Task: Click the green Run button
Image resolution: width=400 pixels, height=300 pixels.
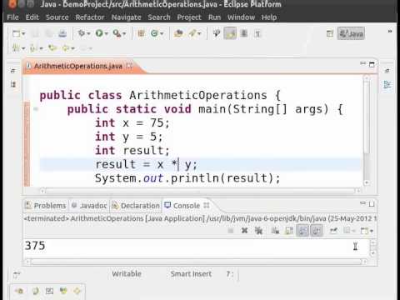Action: (x=99, y=33)
